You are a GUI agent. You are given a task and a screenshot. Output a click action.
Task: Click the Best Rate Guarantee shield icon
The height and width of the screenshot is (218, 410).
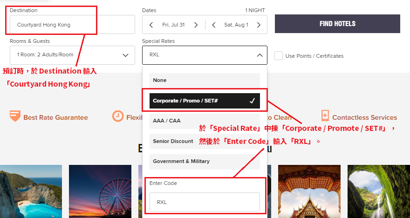[x=15, y=116]
